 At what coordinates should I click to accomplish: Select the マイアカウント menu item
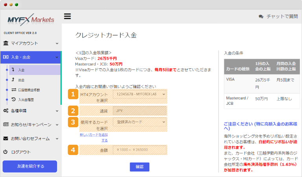[31, 44]
